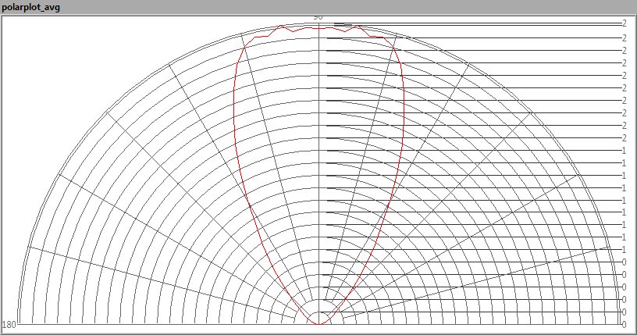Click the horizontal baseline left of the origin
This screenshot has width=637, height=335.
tap(156, 323)
